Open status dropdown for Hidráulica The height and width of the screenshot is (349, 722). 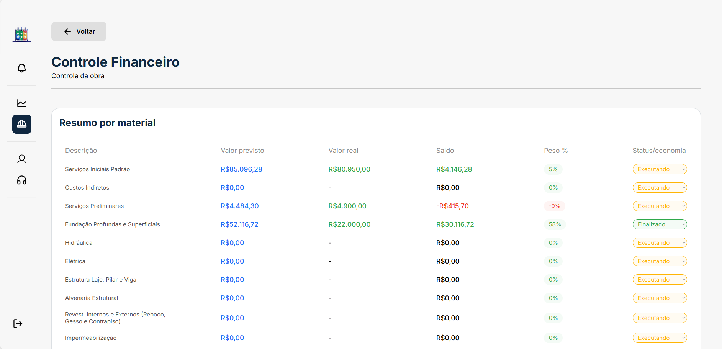[x=660, y=243]
